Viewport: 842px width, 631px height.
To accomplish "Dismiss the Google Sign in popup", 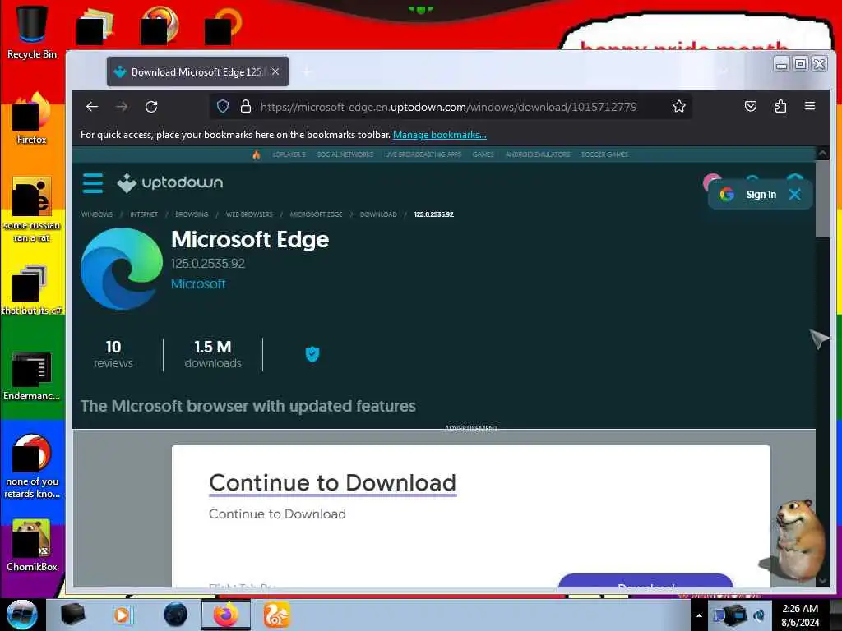I will (795, 194).
